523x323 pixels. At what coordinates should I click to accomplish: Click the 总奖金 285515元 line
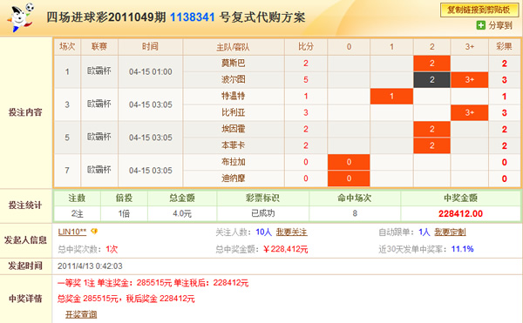(x=126, y=299)
